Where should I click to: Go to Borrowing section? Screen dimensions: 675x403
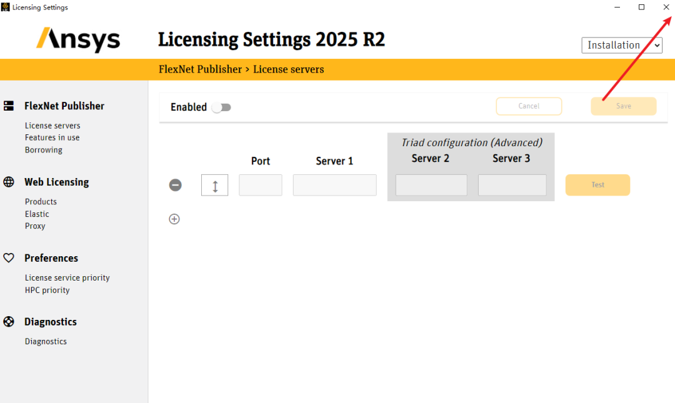(44, 150)
